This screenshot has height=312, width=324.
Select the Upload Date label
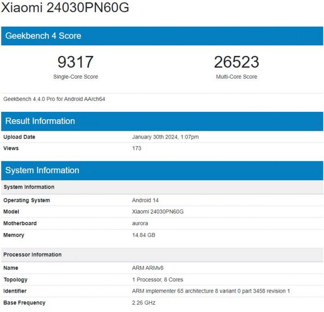point(19,137)
